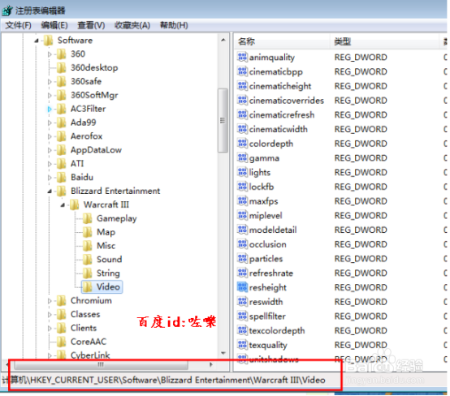450x396 pixels.
Task: Click the maxfps value icon
Action: point(242,200)
